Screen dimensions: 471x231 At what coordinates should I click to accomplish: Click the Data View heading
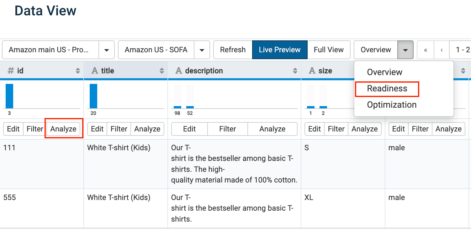pyautogui.click(x=45, y=11)
